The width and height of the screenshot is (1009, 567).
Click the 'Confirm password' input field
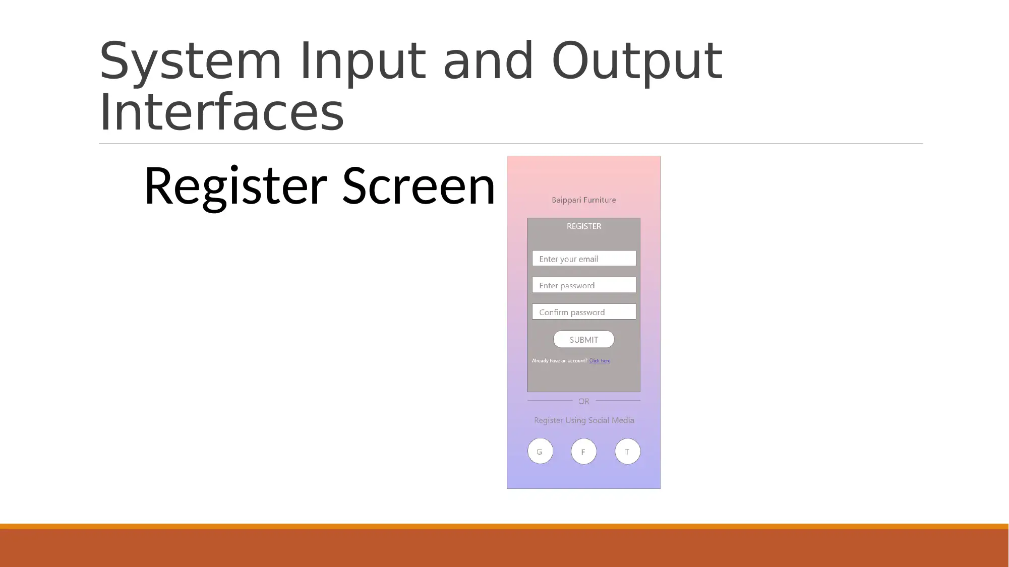click(x=583, y=311)
